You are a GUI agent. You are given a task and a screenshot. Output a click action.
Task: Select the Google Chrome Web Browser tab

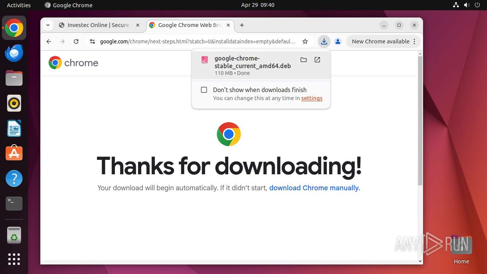189,25
